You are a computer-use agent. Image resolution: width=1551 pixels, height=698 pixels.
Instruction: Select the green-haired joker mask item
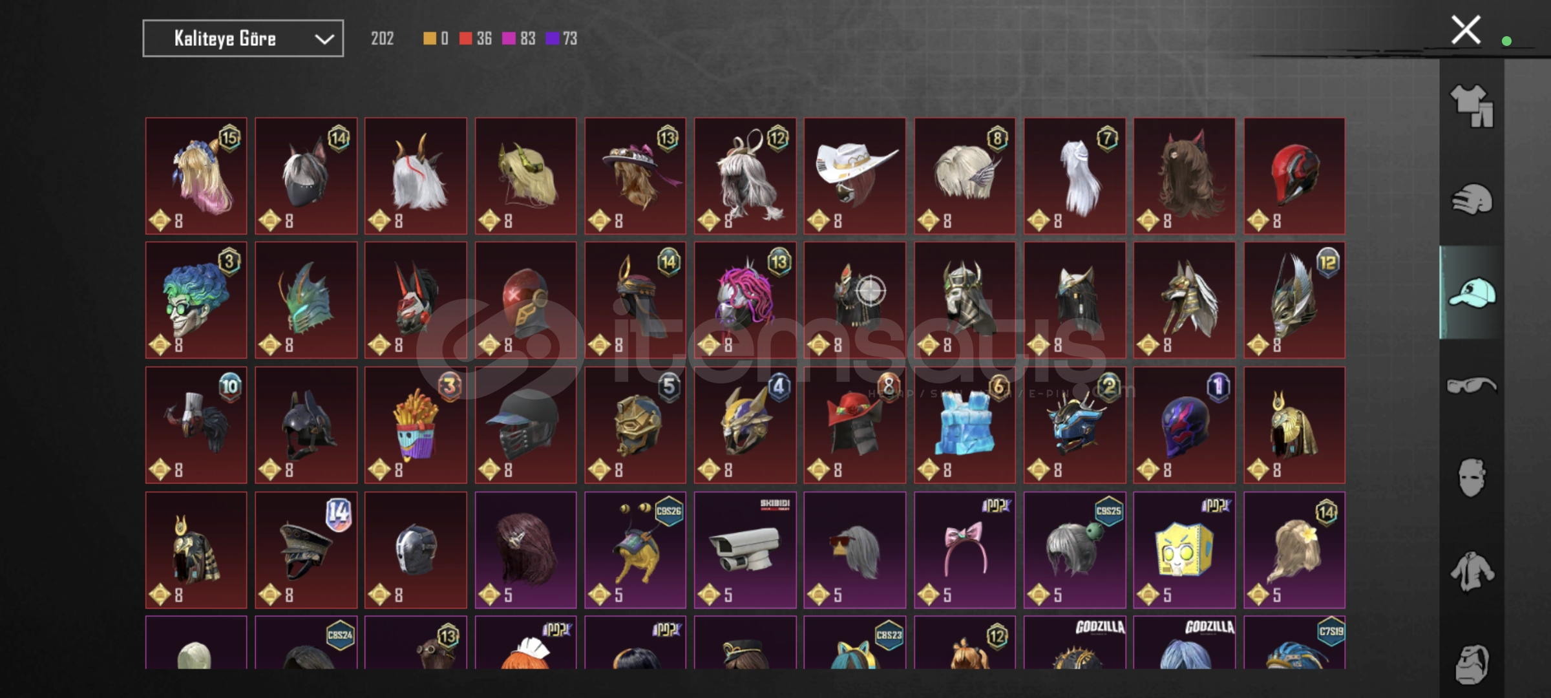(196, 301)
